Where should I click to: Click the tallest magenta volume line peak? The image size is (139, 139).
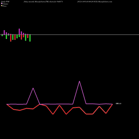coord(80,81)
